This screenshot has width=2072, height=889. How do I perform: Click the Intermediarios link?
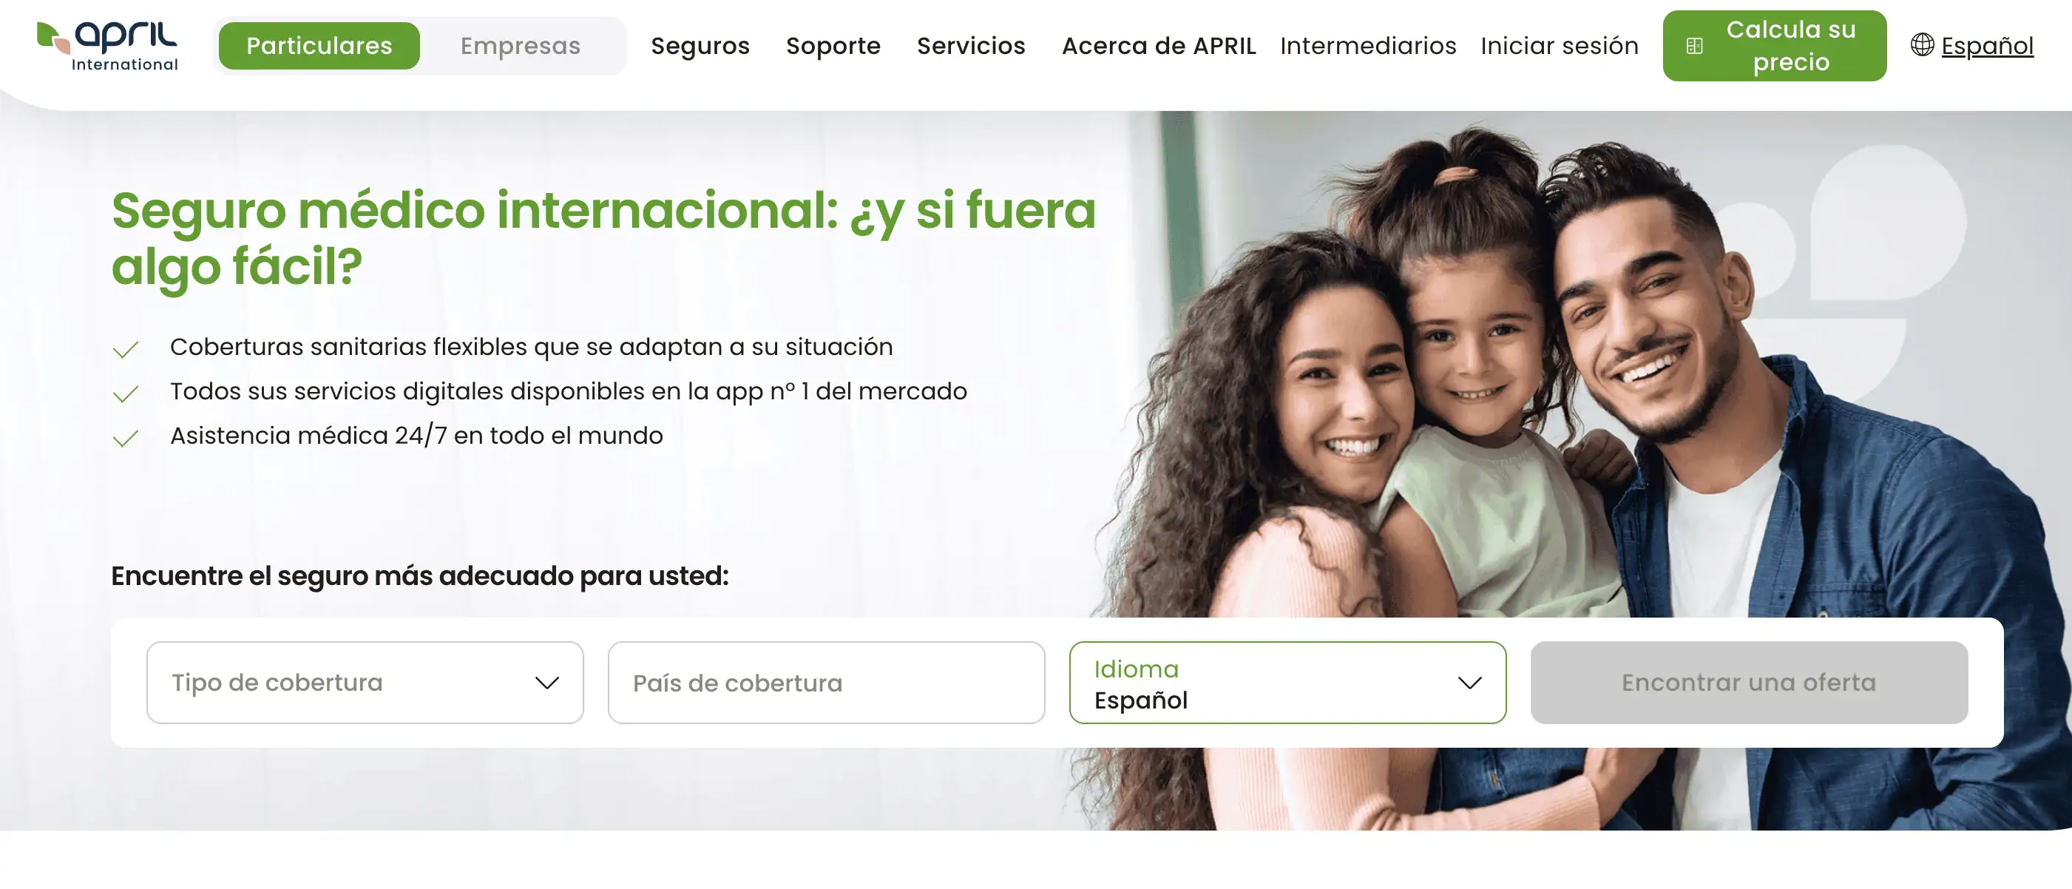[1368, 46]
